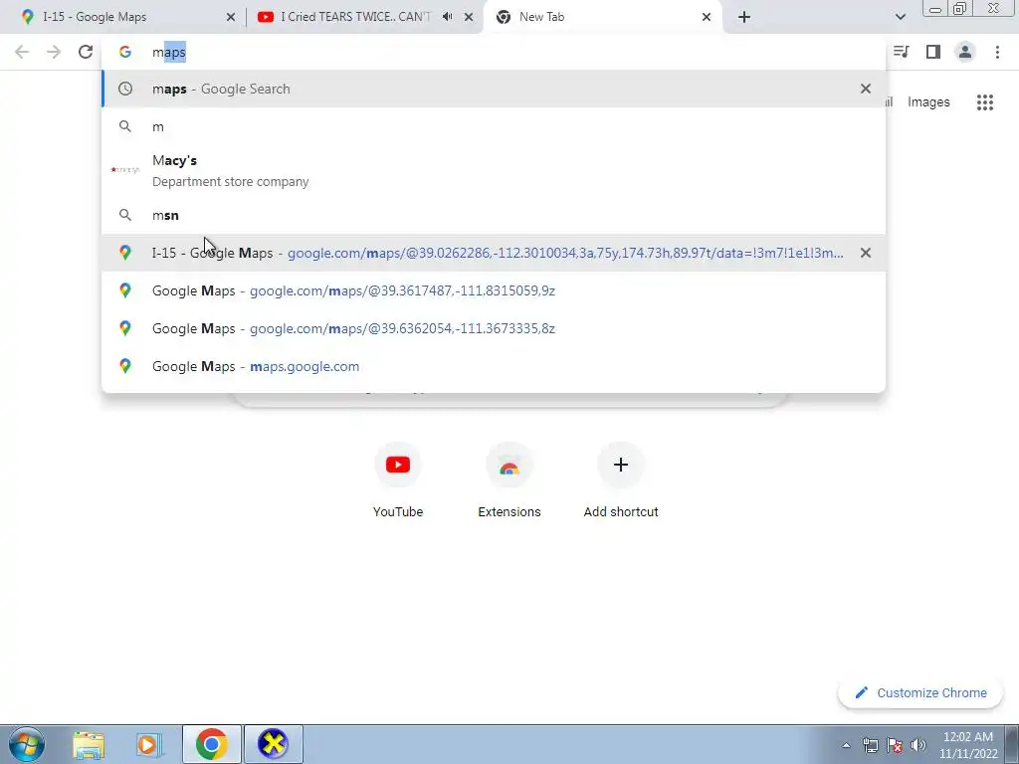1019x764 pixels.
Task: Open the Google Maps @39.3617487 suggestion
Action: coord(494,290)
